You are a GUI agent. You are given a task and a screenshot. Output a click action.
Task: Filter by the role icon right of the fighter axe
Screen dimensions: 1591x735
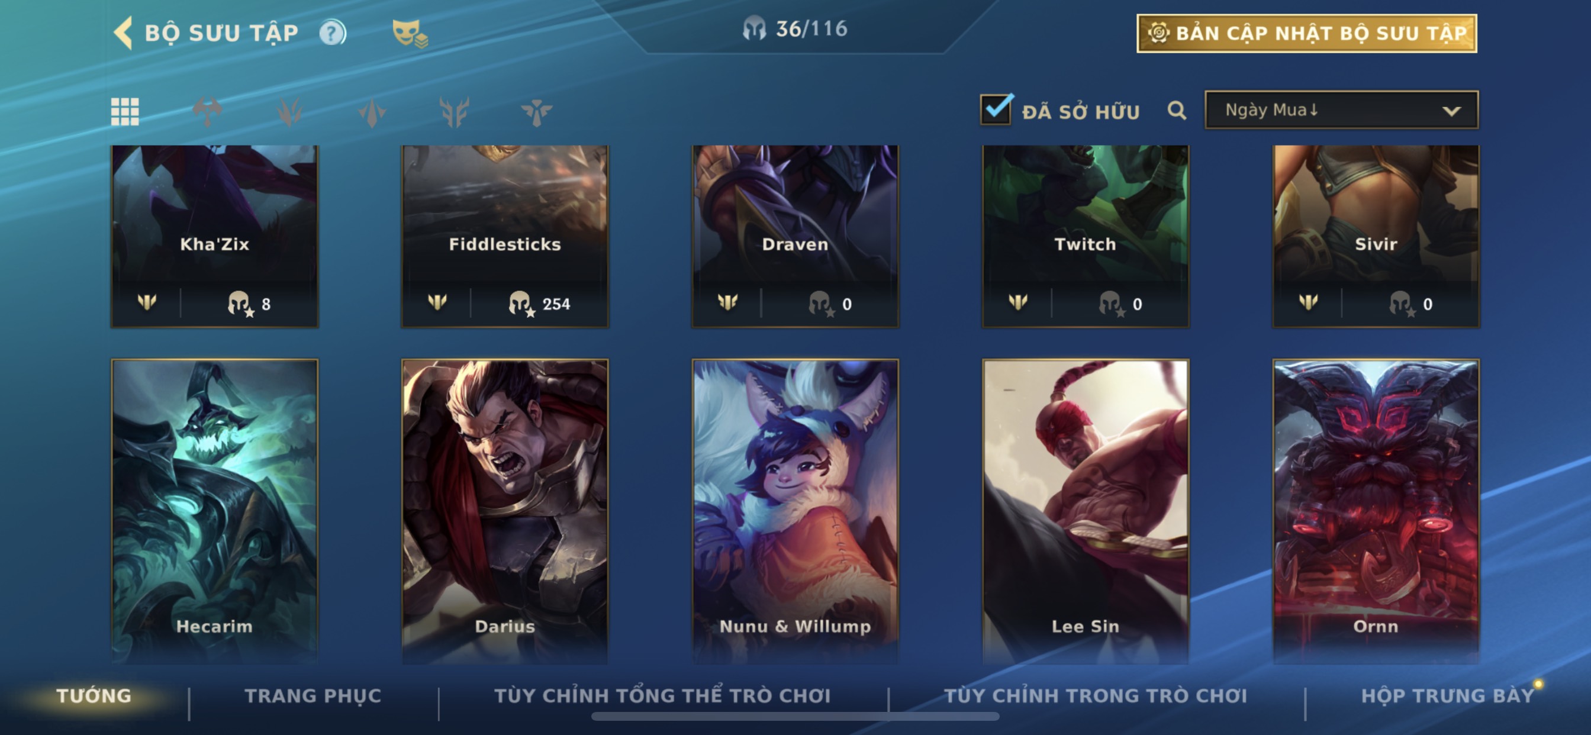click(x=289, y=112)
